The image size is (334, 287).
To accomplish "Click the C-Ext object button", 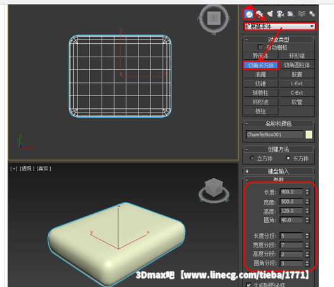I will click(x=297, y=93).
